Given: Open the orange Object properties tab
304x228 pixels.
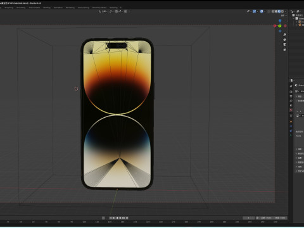Looking at the screenshot, I should point(291,122).
